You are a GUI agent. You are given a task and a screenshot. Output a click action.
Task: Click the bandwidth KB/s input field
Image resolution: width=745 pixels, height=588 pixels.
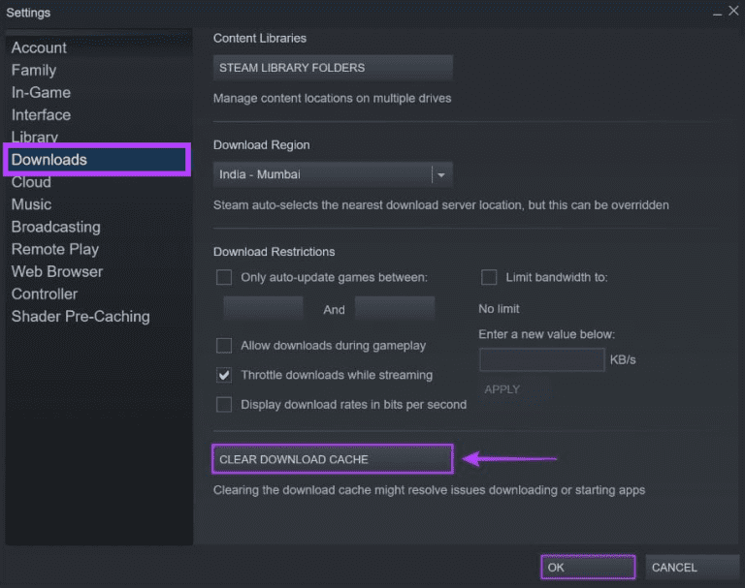click(541, 359)
